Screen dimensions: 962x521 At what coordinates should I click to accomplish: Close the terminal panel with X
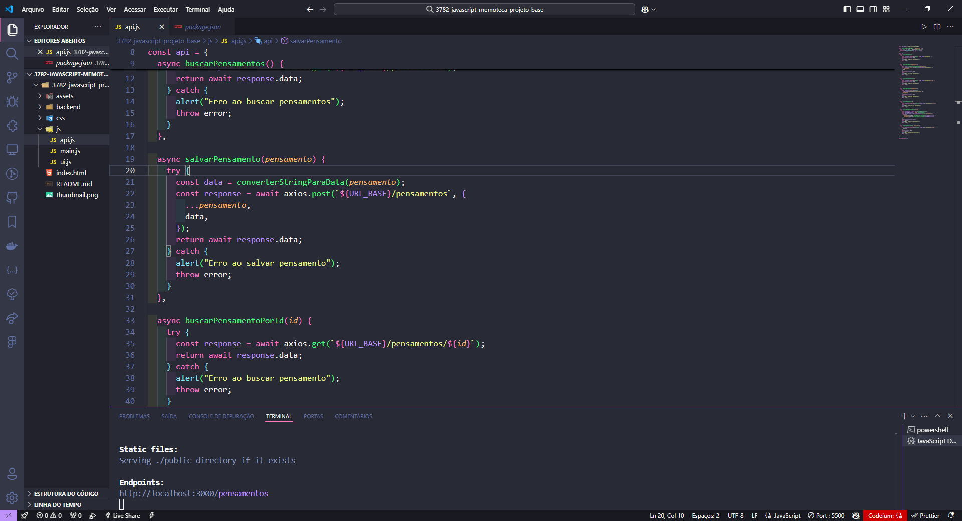pyautogui.click(x=950, y=416)
